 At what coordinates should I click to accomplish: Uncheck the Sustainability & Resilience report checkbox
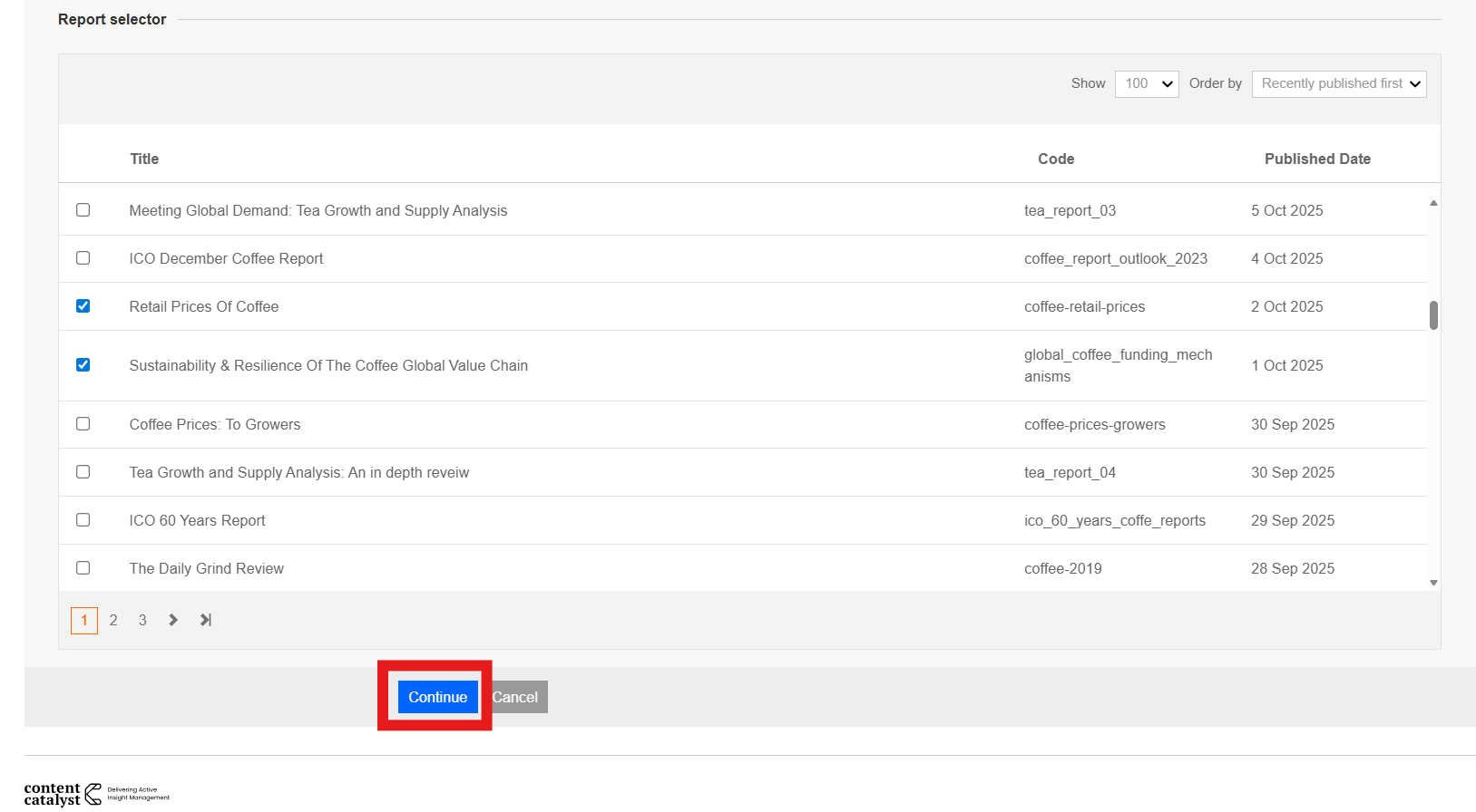83,365
